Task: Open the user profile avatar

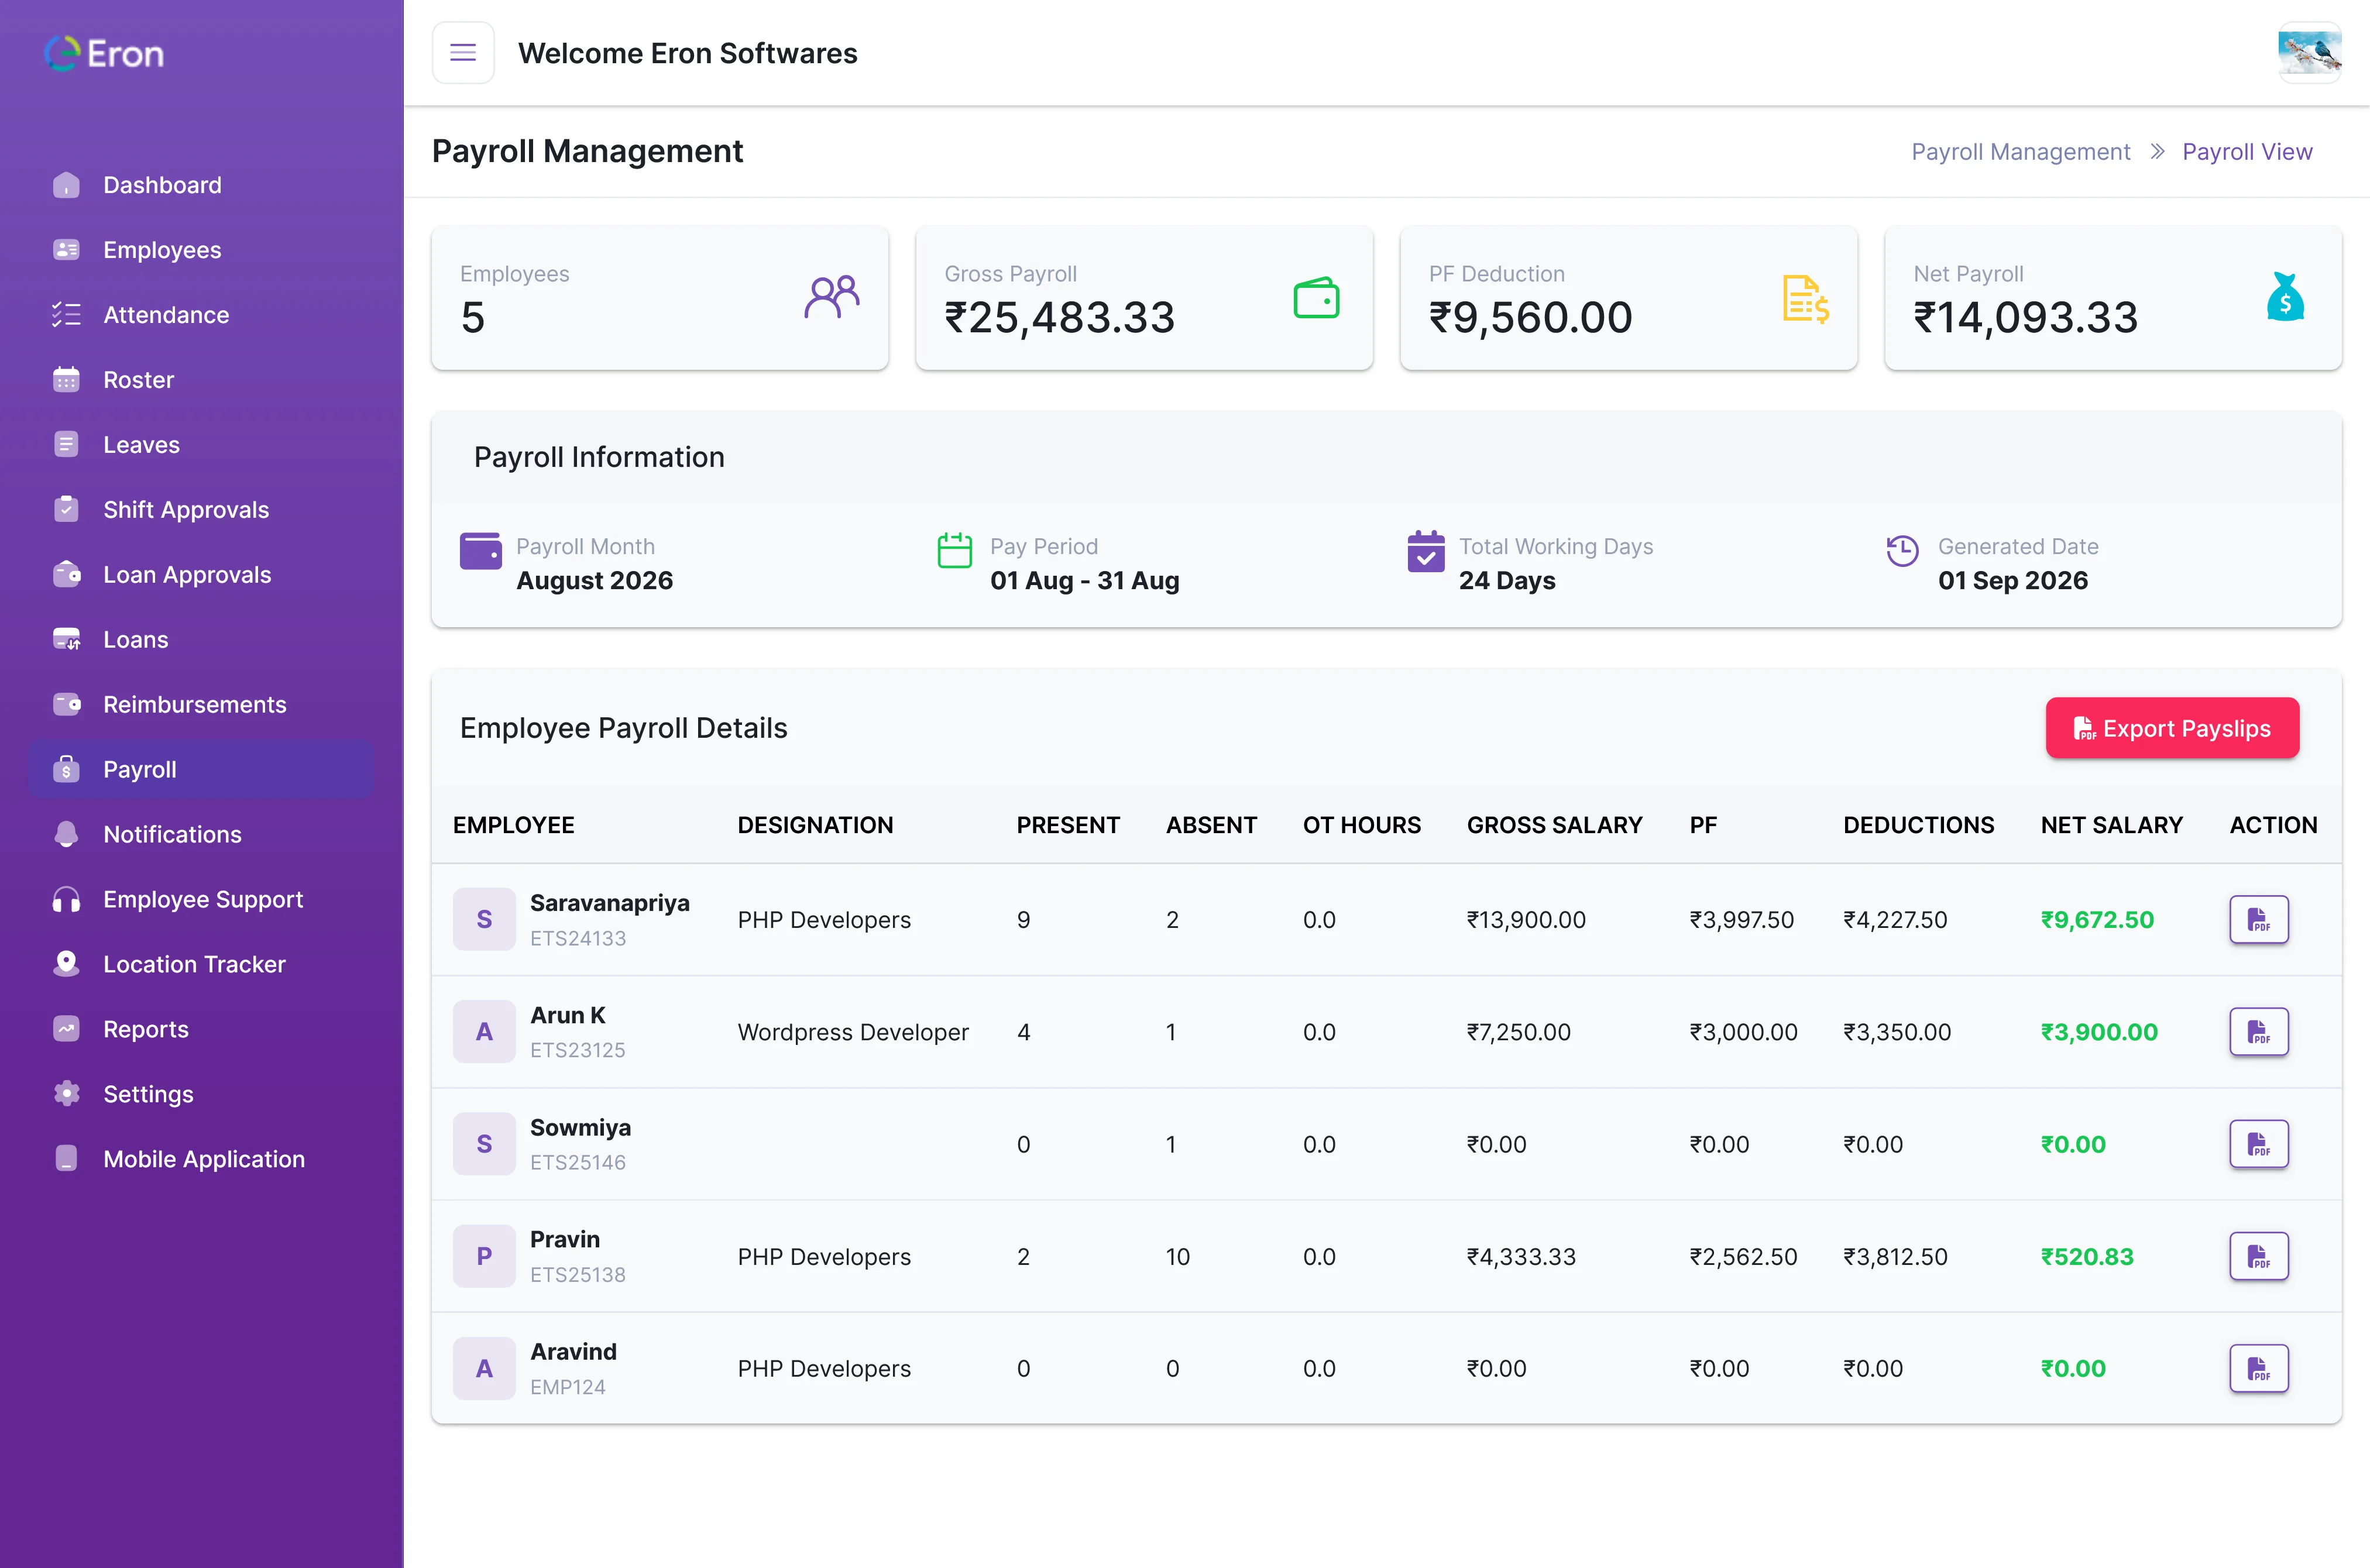Action: click(x=2309, y=53)
